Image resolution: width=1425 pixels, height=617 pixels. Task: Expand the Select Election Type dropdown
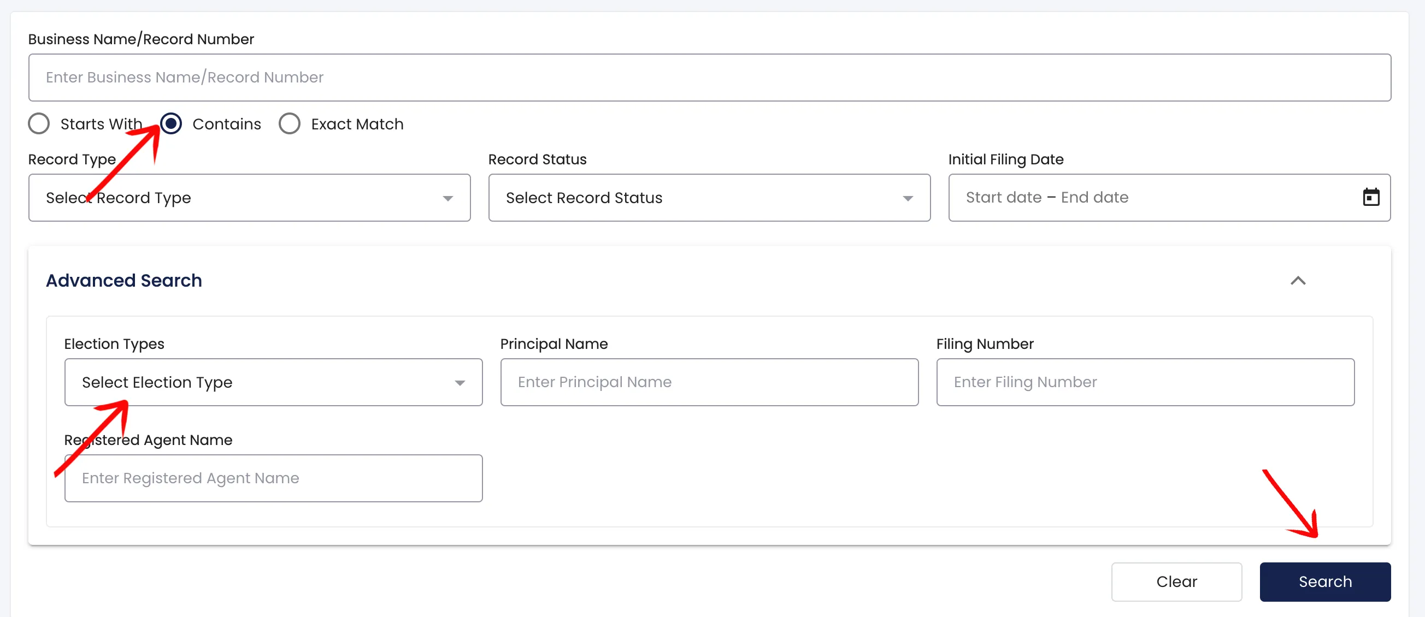click(273, 383)
